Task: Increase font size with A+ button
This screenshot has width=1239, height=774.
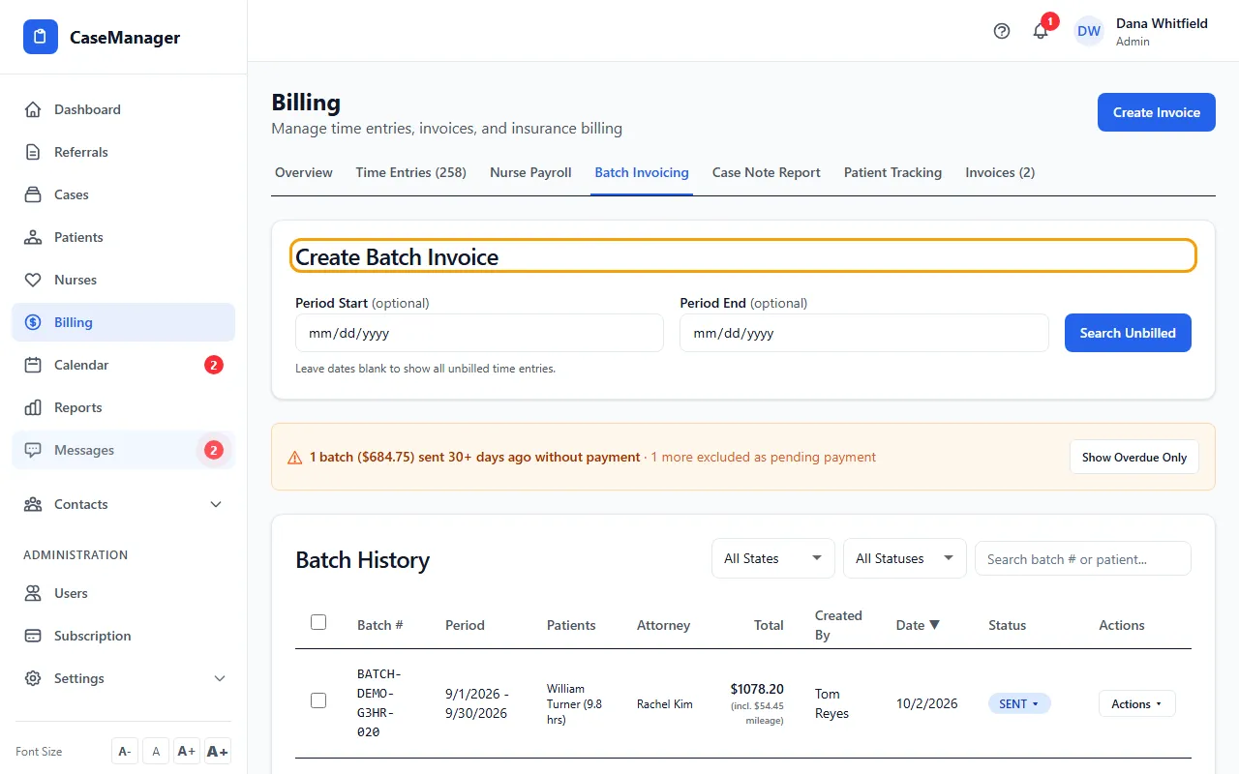Action: (x=187, y=751)
